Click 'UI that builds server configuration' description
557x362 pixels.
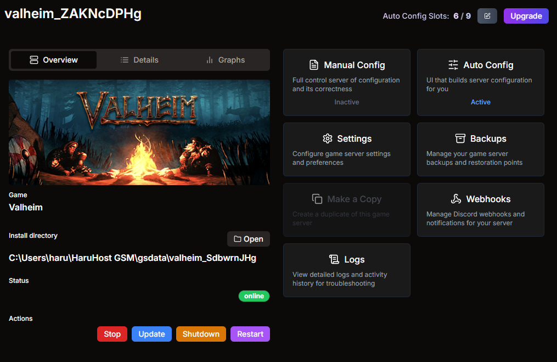(x=479, y=85)
